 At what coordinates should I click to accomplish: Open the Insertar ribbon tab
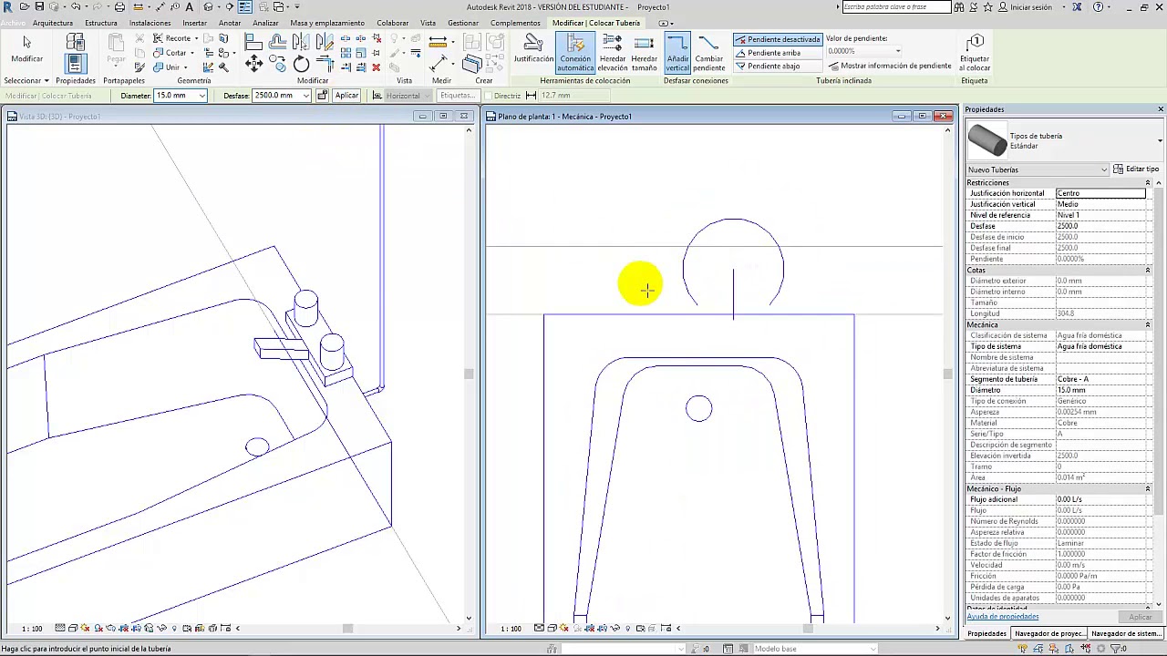(x=195, y=23)
